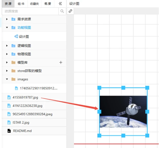Click the 逻辑视图 folder icon
The height and width of the screenshot is (148, 159).
[13, 46]
